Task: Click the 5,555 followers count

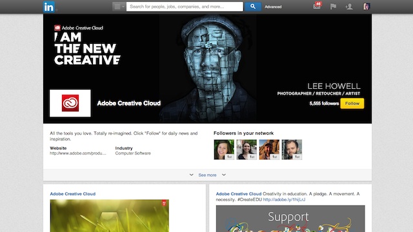Action: tap(324, 103)
